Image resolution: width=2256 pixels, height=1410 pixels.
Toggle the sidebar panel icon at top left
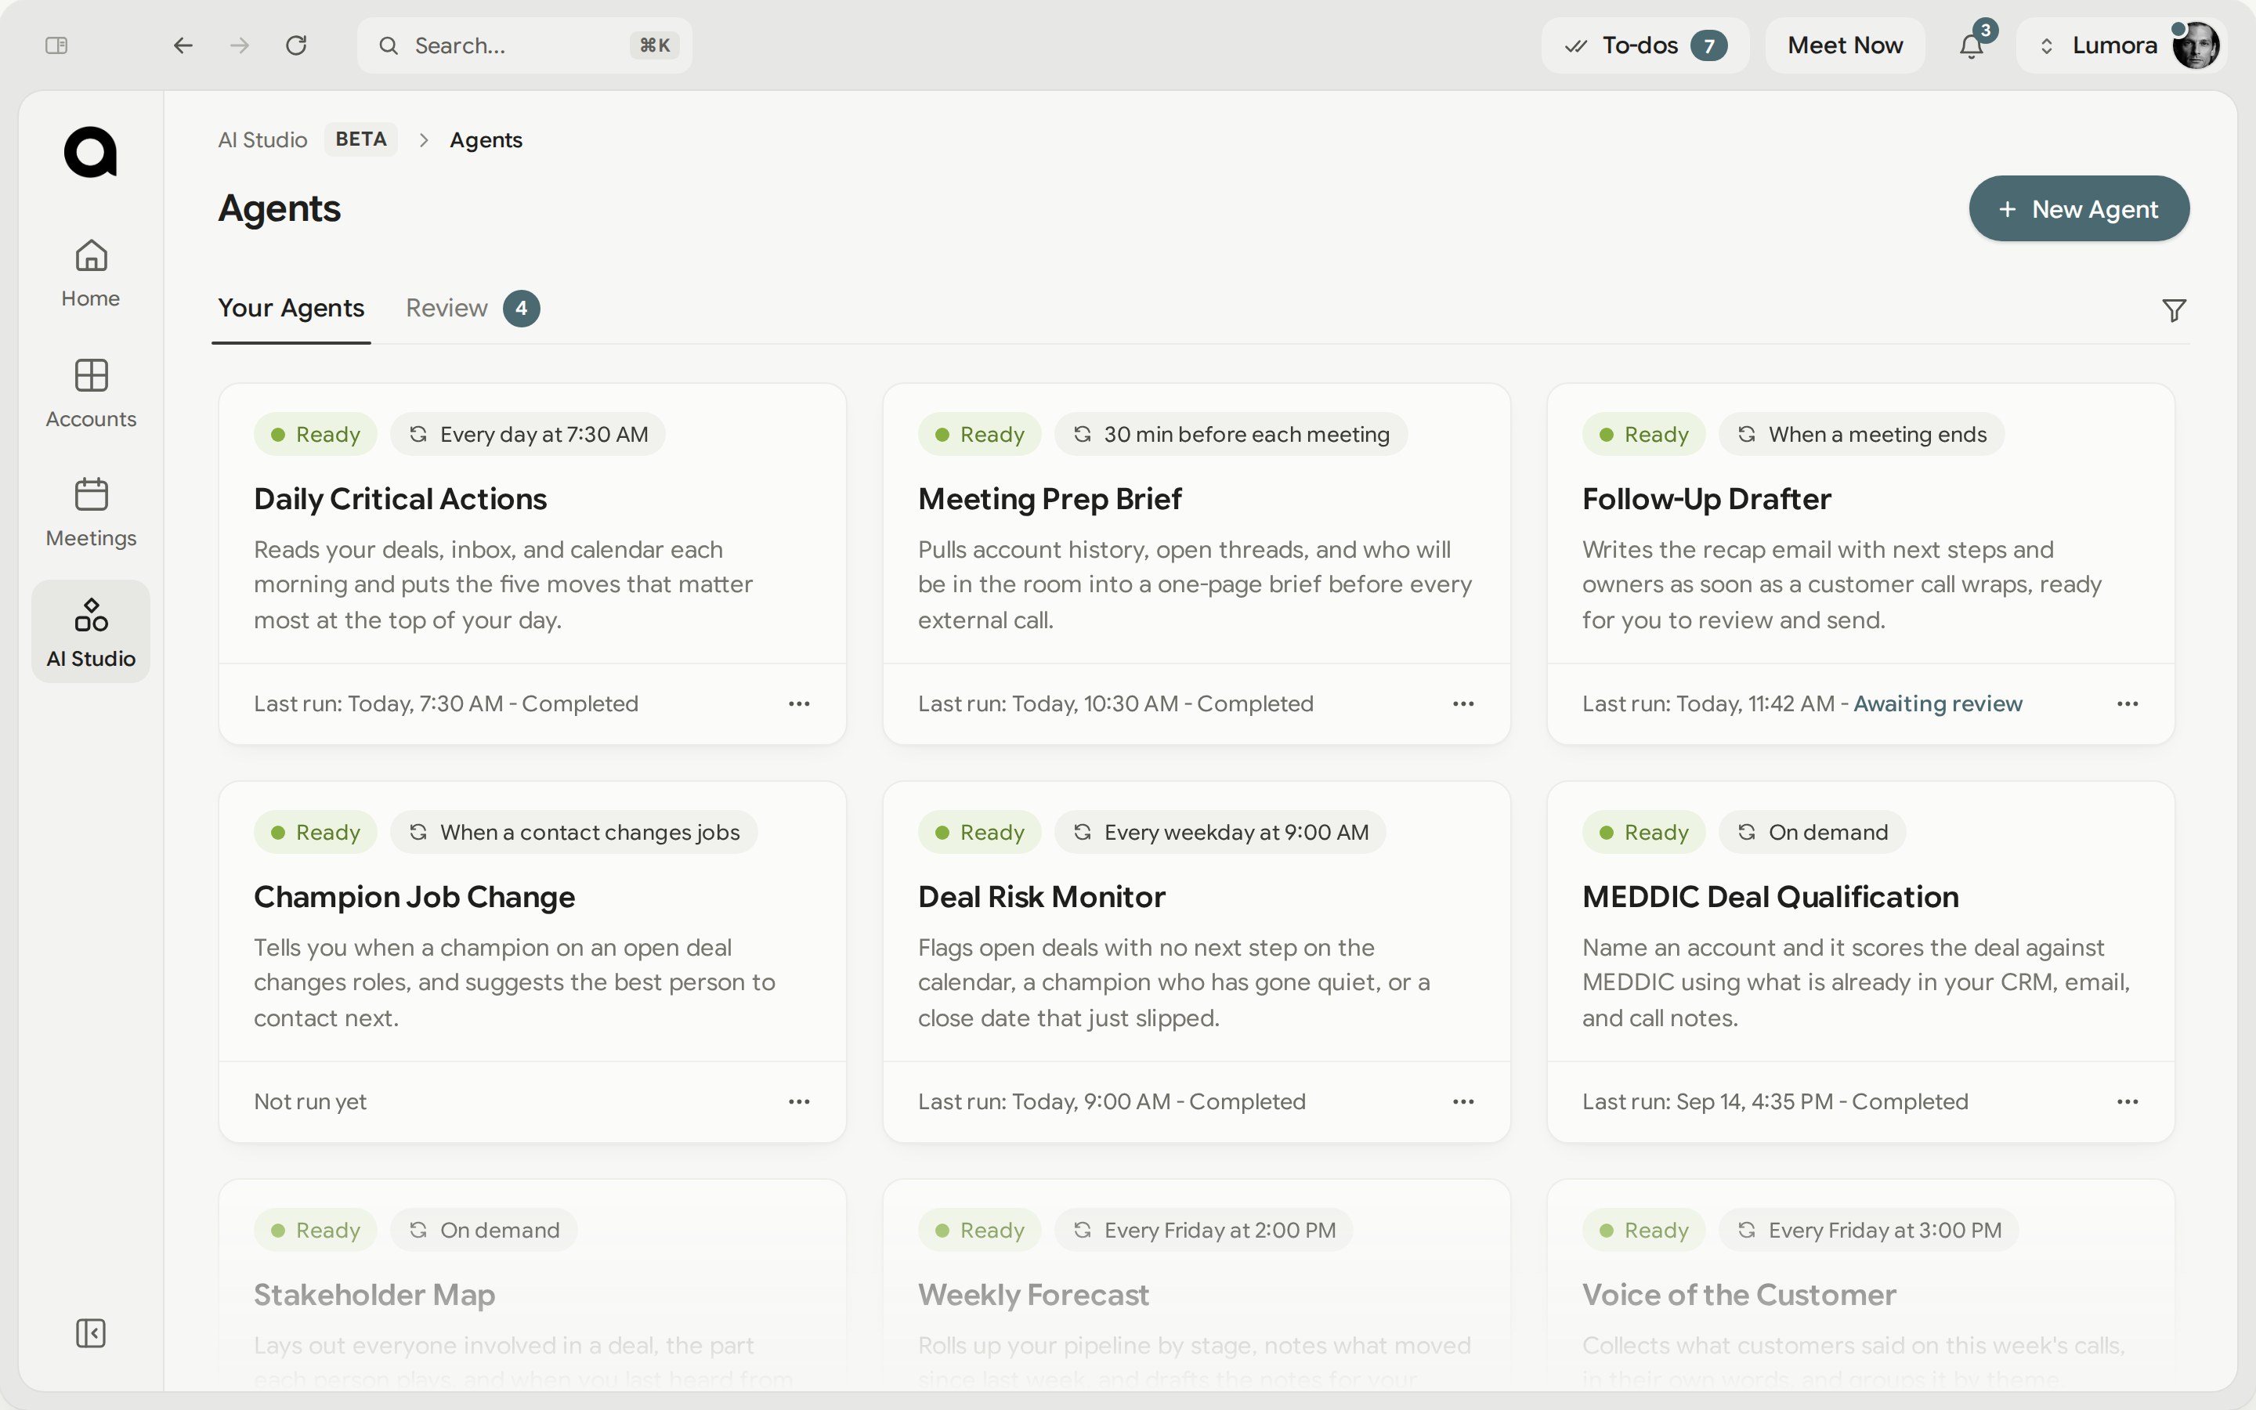tap(57, 45)
